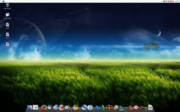Open the Apple logo system icon in dock
The width and height of the screenshot is (180, 112).
click(x=35, y=107)
